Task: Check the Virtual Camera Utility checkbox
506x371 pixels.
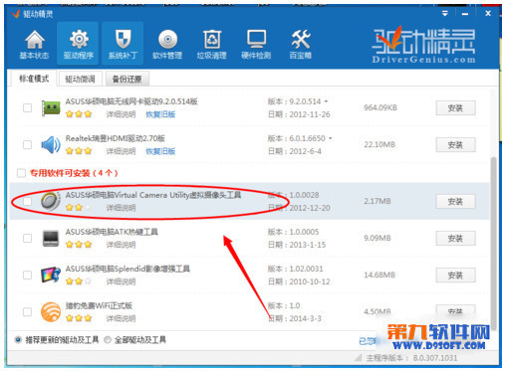Action: coord(27,201)
